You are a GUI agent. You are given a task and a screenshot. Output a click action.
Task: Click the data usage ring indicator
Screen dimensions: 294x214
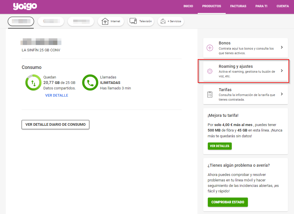(33, 83)
